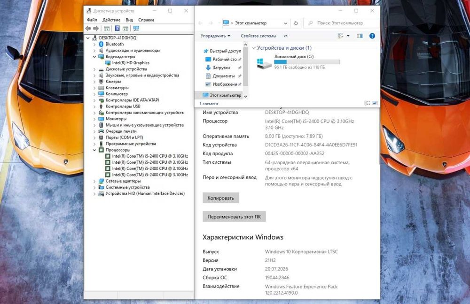Open the Справка menu in Device Manager
This screenshot has width=470, height=304.
(146, 20)
